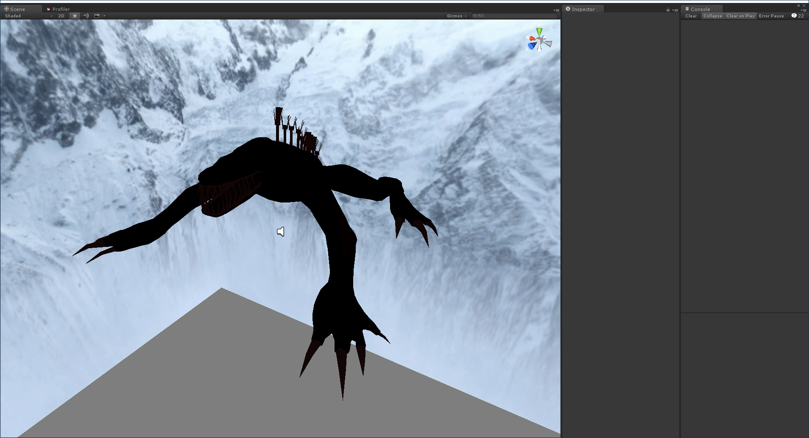Toggle scene lighting sun icon
The image size is (809, 438).
75,16
